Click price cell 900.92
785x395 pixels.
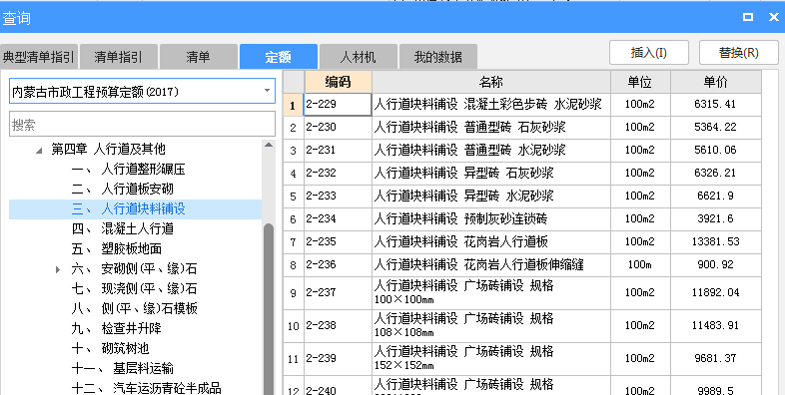pos(716,265)
